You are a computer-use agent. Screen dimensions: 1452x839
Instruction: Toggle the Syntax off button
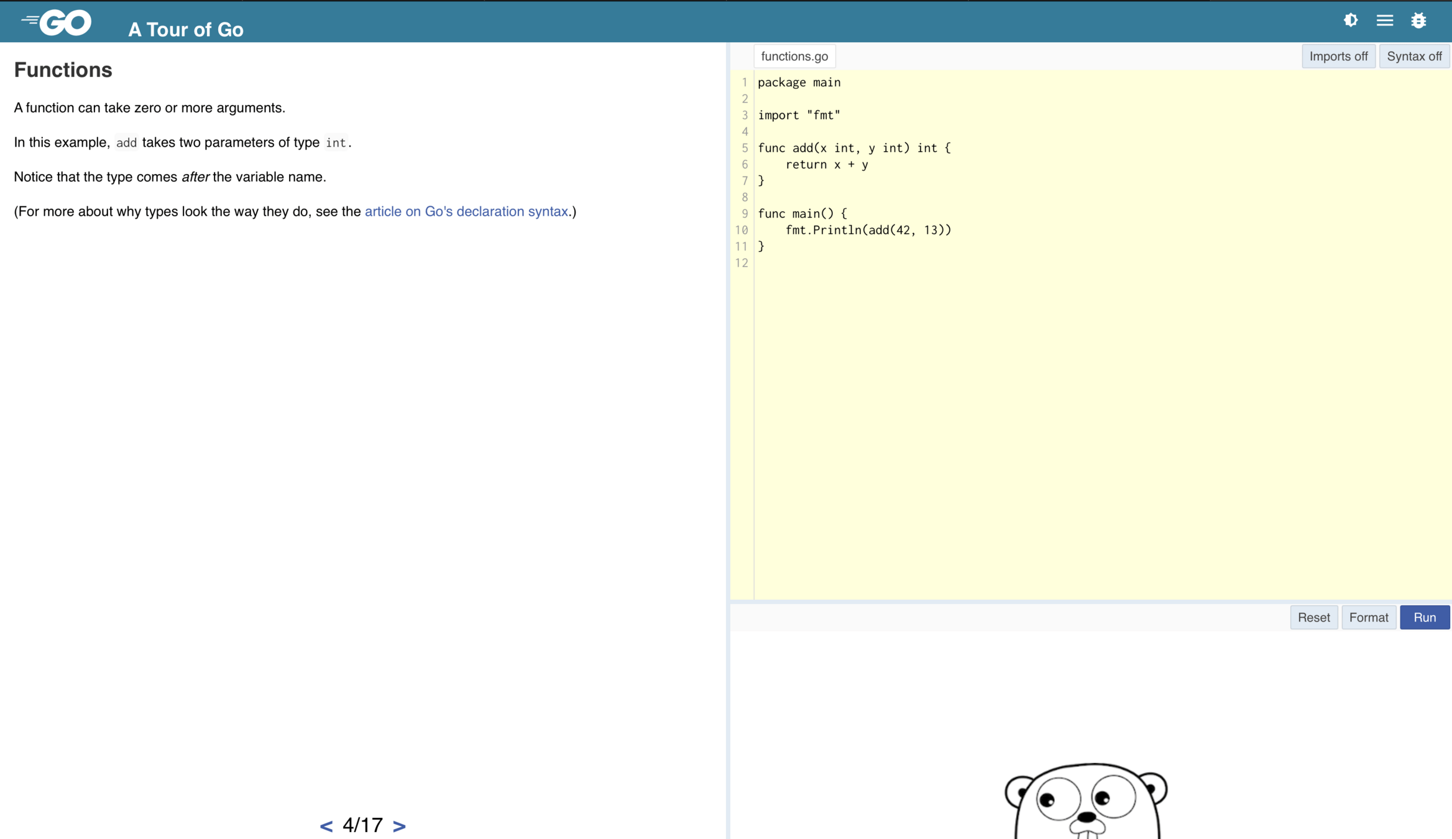pyautogui.click(x=1413, y=56)
